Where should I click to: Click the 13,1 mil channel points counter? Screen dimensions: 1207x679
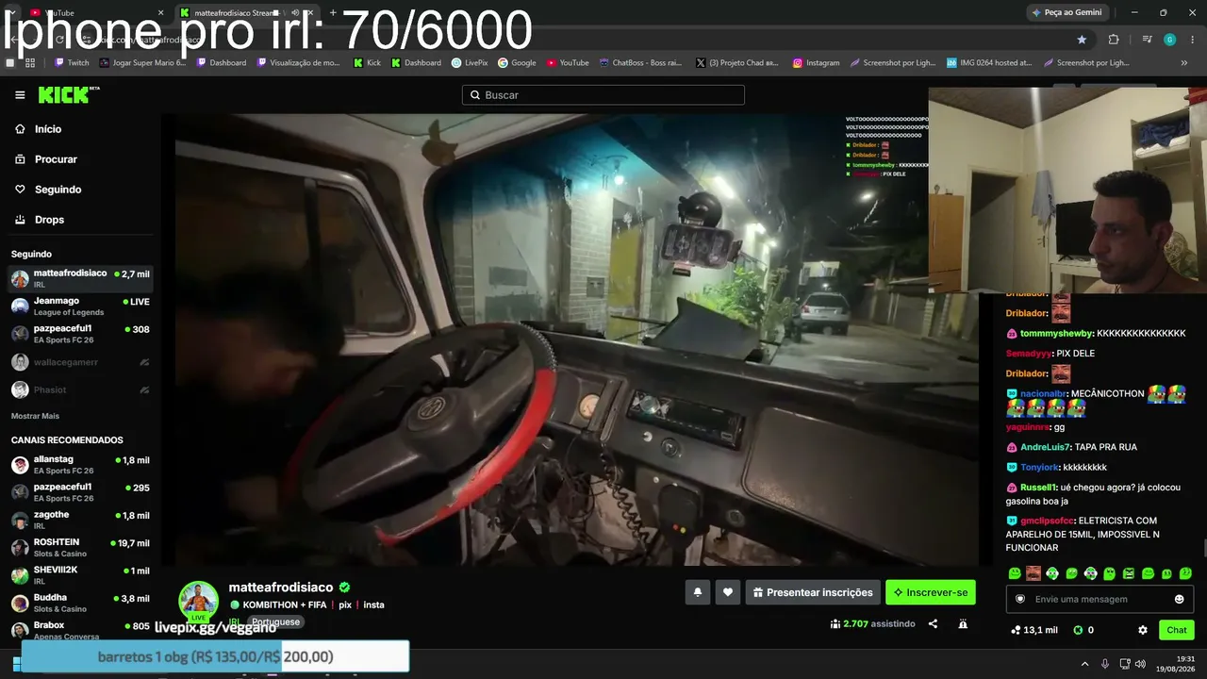tap(1034, 630)
